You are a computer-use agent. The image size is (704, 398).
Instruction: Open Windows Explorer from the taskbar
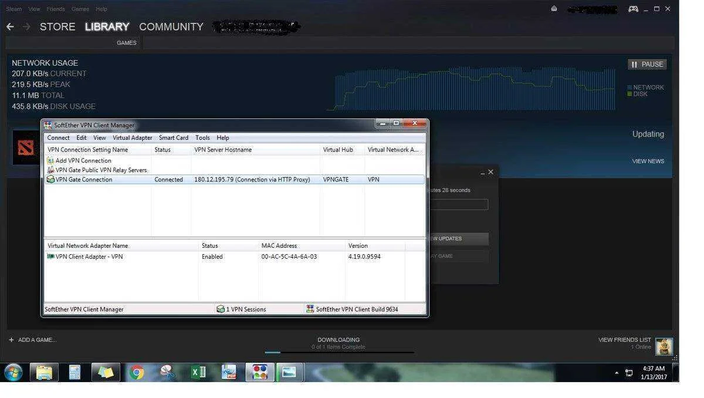click(44, 372)
